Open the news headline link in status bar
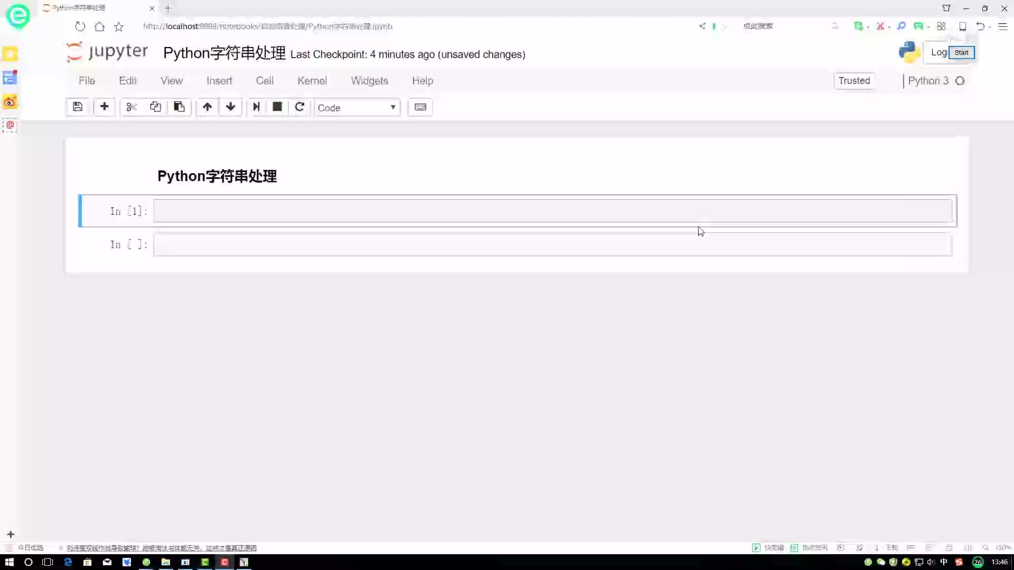This screenshot has width=1014, height=570. [x=162, y=548]
